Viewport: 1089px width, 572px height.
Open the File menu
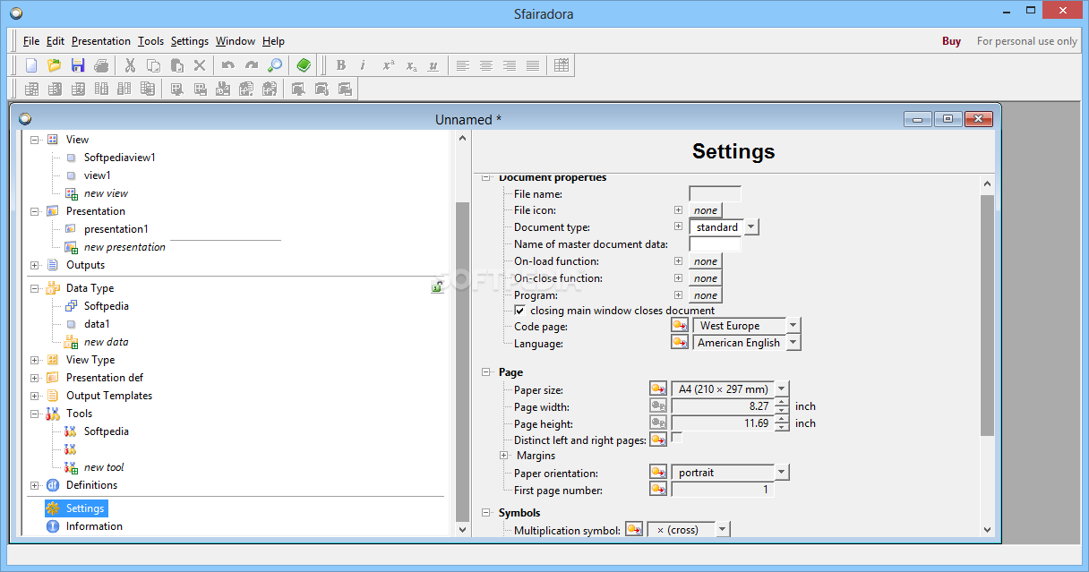[31, 41]
